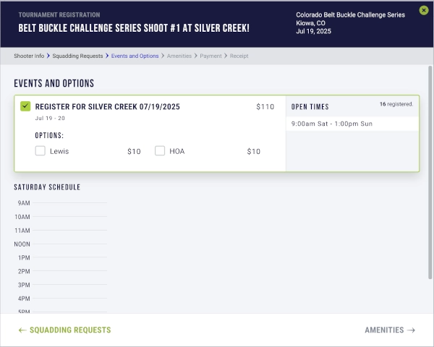434x347 pixels.
Task: Go to Shooter Info step
Action: coord(29,56)
